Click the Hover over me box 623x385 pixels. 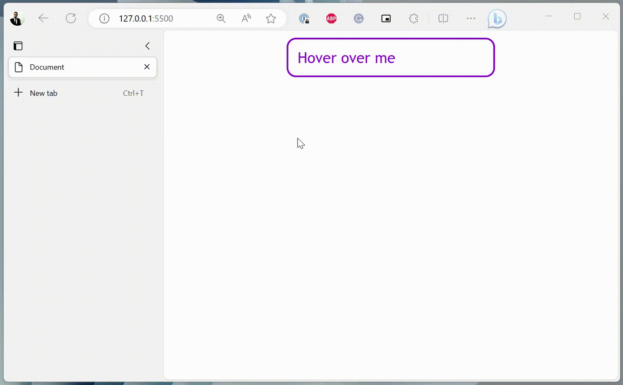pos(391,58)
